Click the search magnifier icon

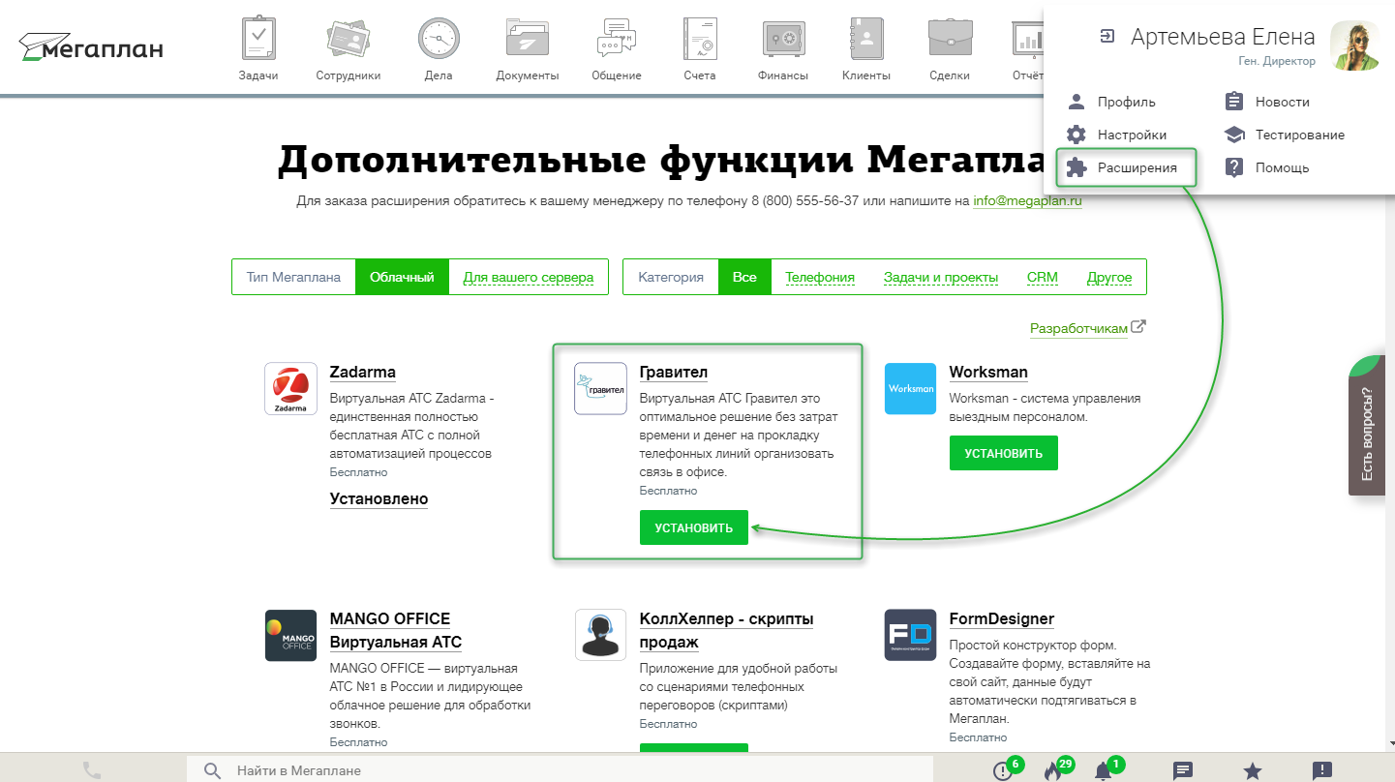pos(213,770)
